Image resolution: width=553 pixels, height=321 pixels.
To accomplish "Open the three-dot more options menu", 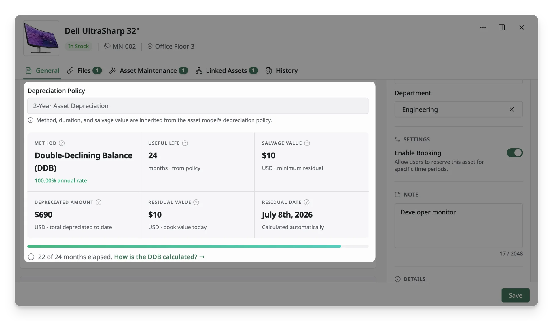I will [x=483, y=27].
